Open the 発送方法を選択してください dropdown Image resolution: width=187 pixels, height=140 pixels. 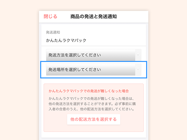pyautogui.click(x=93, y=55)
